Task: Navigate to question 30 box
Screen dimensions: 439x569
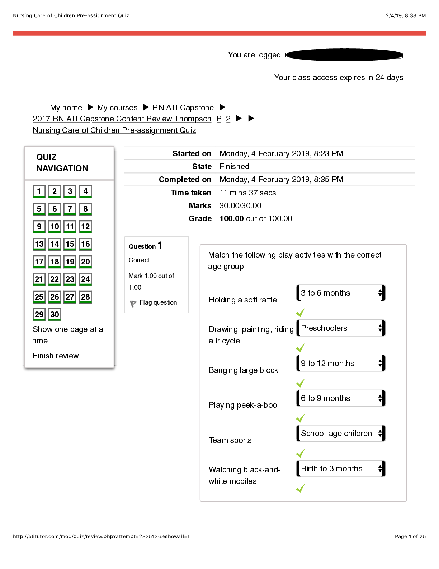Action: click(x=55, y=315)
